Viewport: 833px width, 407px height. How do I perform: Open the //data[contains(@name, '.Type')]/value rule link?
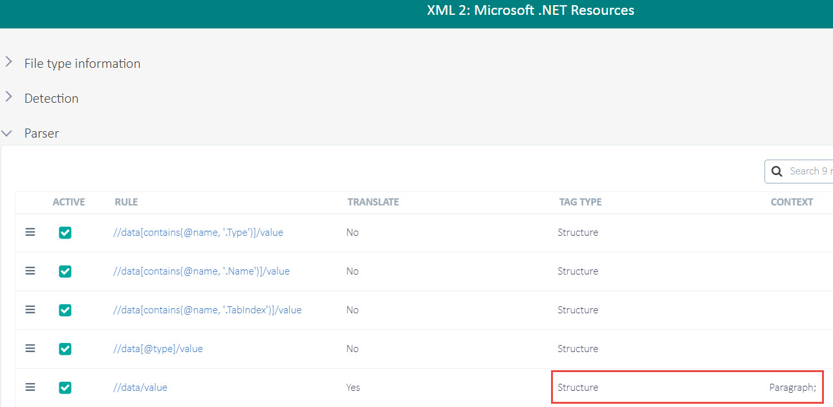[198, 233]
